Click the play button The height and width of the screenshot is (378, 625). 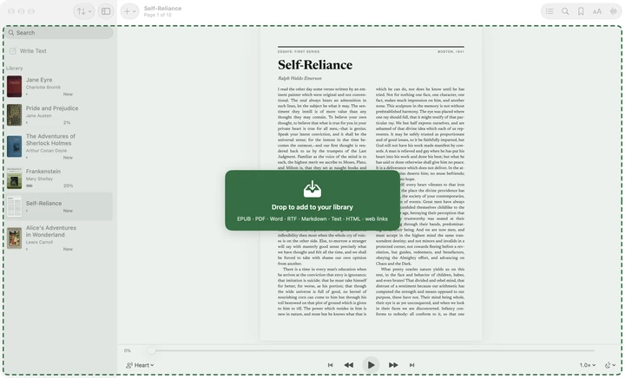pyautogui.click(x=371, y=365)
